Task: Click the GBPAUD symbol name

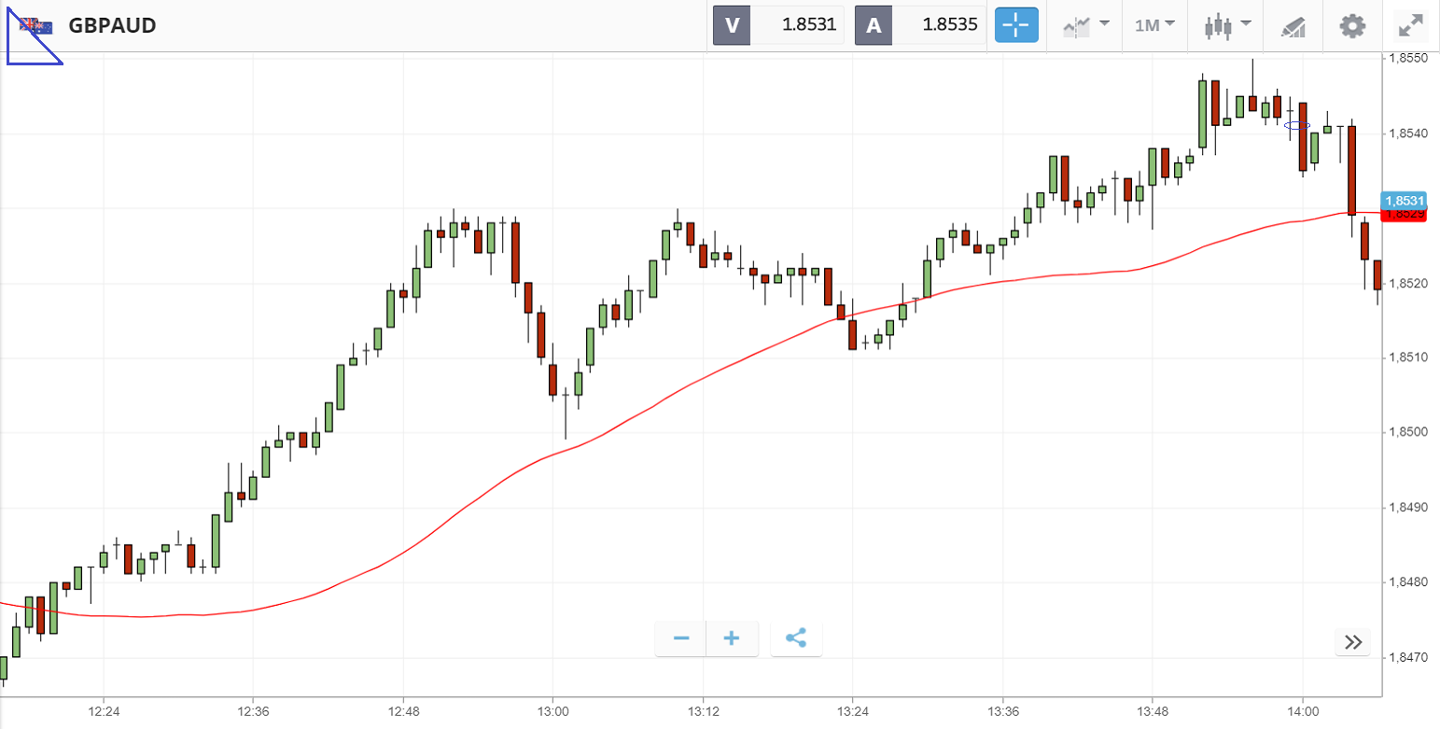Action: (112, 25)
